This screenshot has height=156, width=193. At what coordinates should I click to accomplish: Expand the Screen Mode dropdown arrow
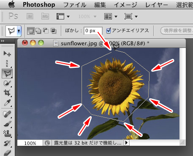[x=136, y=17]
